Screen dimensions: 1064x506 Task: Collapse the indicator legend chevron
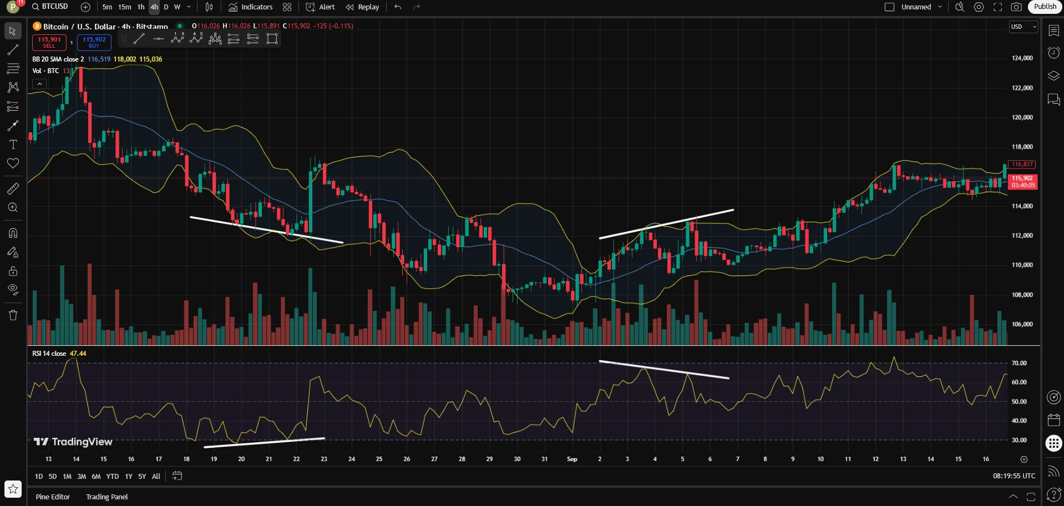(39, 84)
